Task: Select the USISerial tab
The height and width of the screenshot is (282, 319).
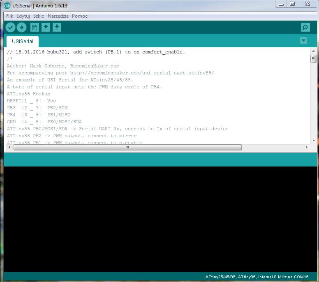Action: (23, 42)
